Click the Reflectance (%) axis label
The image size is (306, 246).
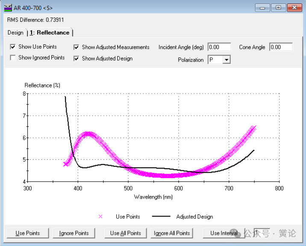coord(42,85)
